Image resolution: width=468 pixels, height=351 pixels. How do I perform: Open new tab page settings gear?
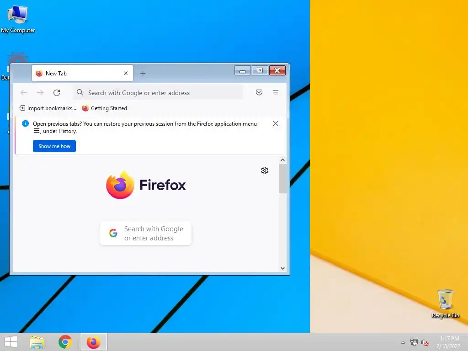(265, 170)
